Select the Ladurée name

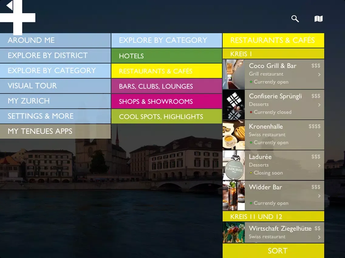(x=260, y=157)
